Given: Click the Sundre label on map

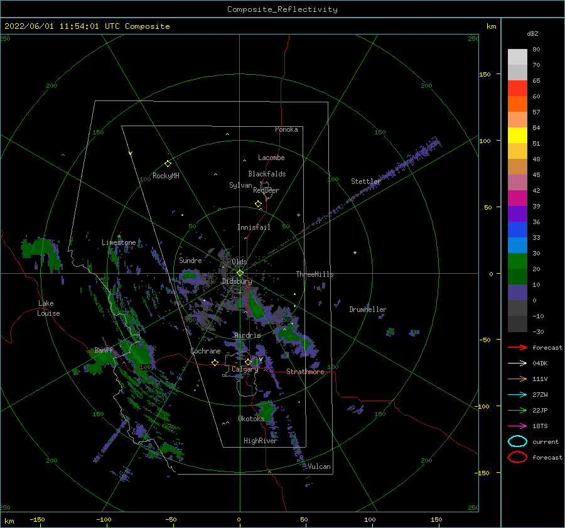Looking at the screenshot, I should pyautogui.click(x=190, y=260).
